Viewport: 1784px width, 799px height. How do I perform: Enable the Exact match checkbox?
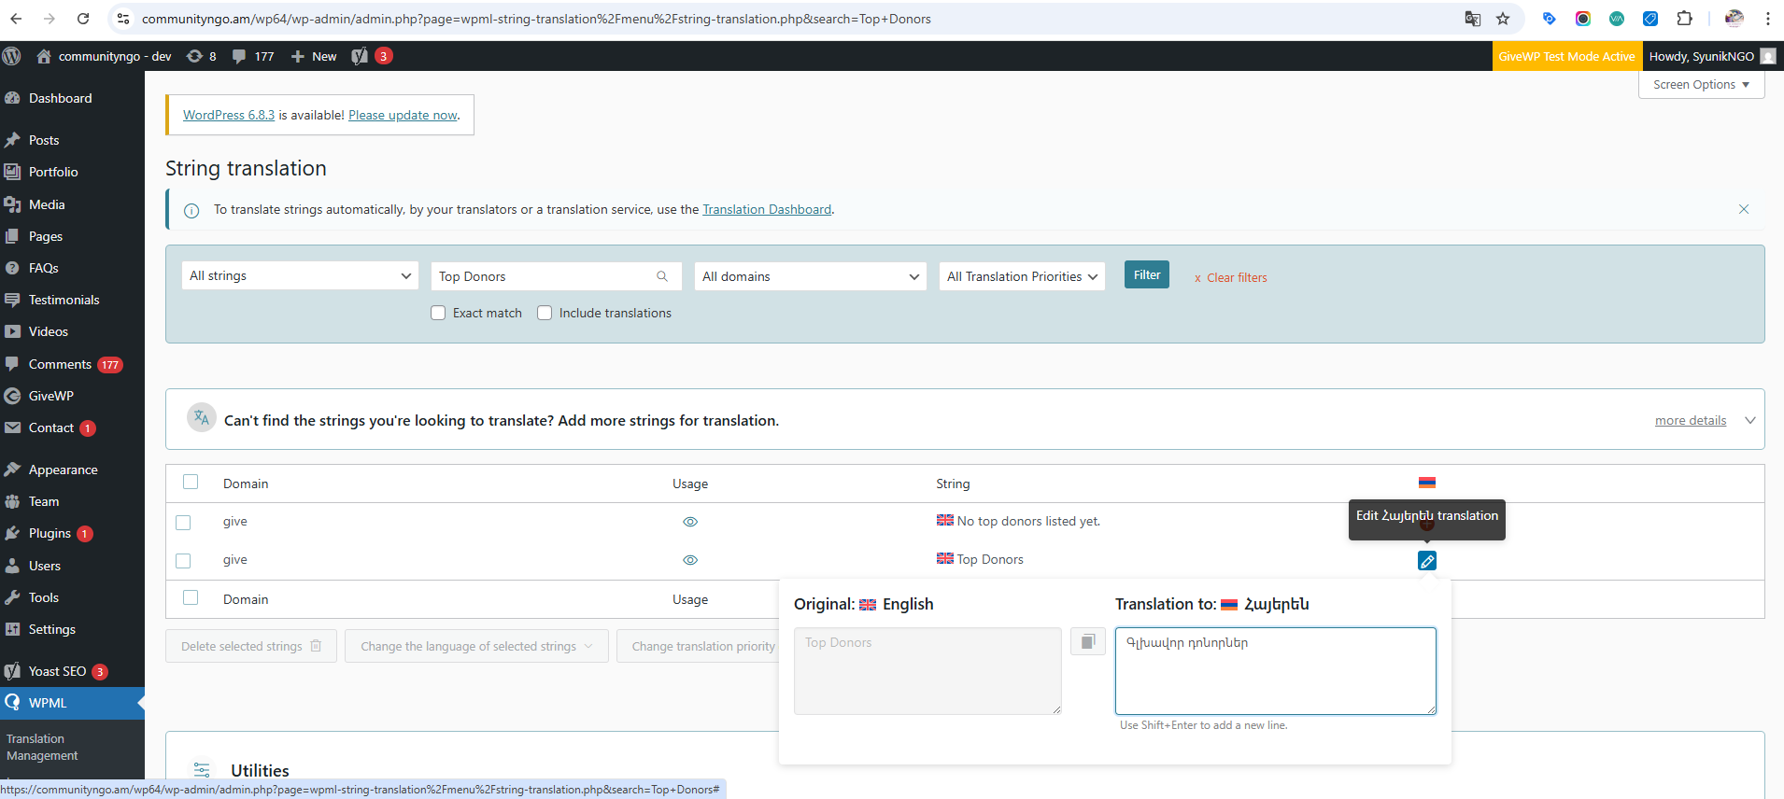(438, 313)
